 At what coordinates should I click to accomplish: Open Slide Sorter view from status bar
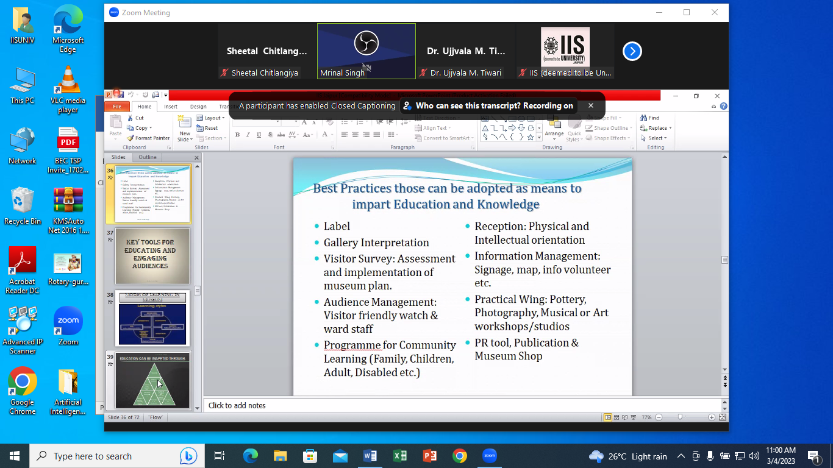point(617,417)
